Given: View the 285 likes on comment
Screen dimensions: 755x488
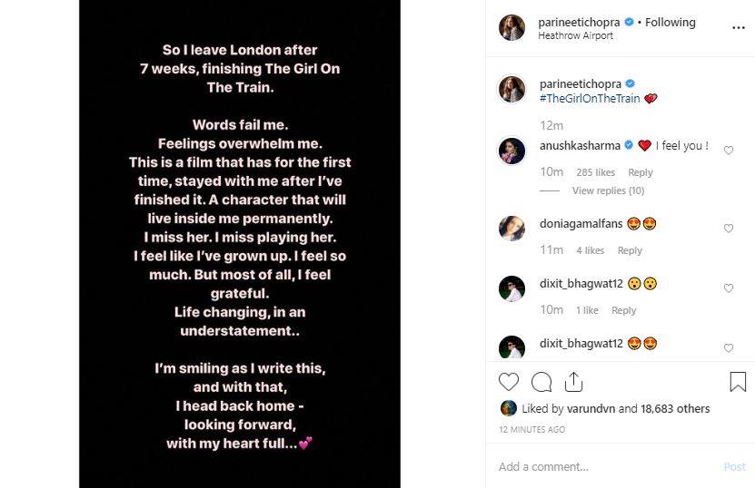Looking at the screenshot, I should [595, 172].
